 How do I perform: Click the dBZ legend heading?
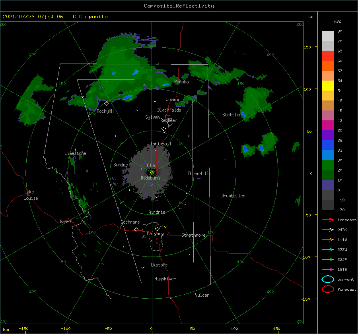337,21
